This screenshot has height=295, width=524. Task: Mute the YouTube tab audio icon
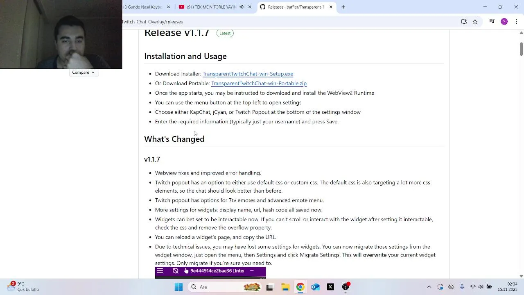(x=242, y=7)
